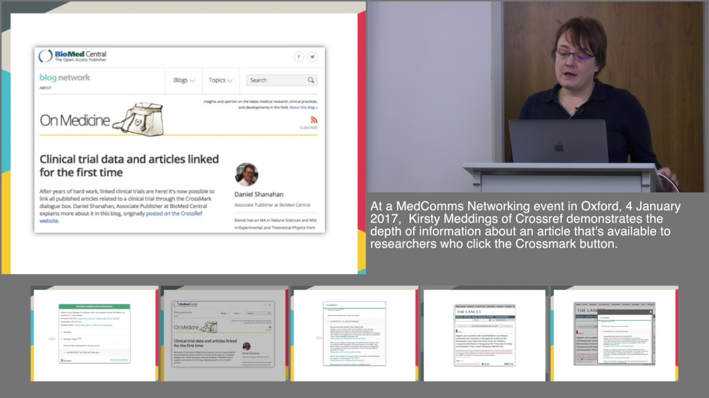Screen dimensions: 709x398
Task: Click Daniel Shanahan's author photo
Action: tap(246, 175)
